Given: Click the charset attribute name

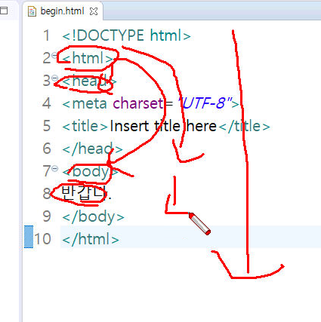Looking at the screenshot, I should click(x=138, y=103).
